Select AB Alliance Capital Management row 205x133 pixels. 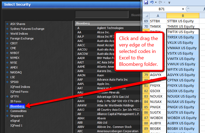tap(107, 114)
